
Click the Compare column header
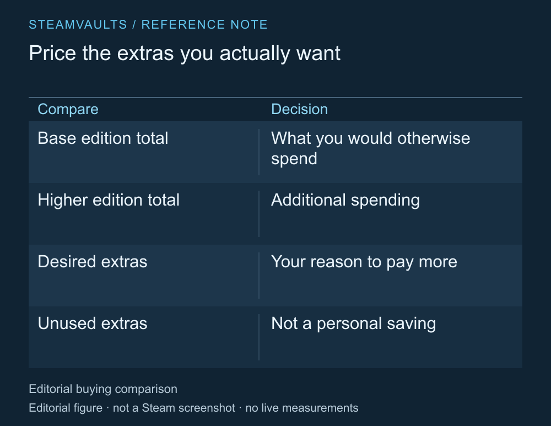click(x=68, y=109)
